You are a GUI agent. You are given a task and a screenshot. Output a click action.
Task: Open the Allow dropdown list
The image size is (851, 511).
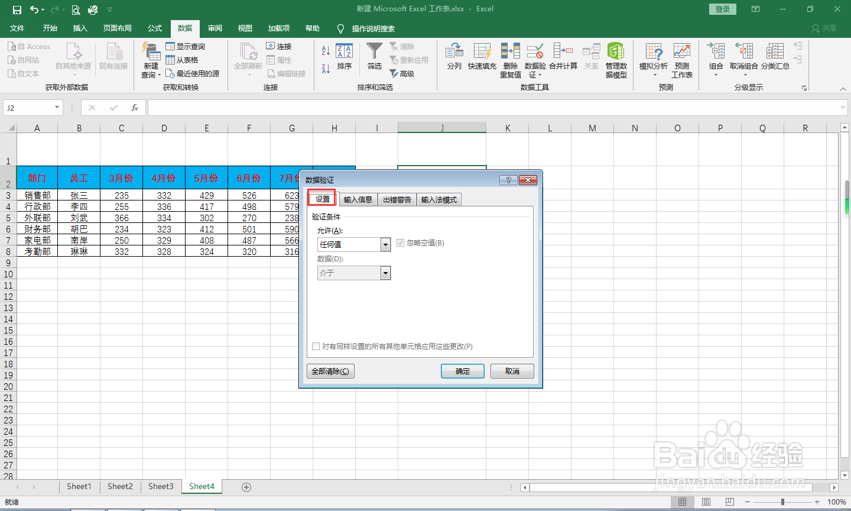click(385, 244)
